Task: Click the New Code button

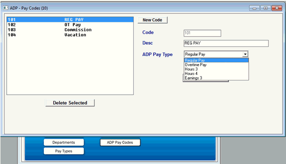Action: click(152, 20)
